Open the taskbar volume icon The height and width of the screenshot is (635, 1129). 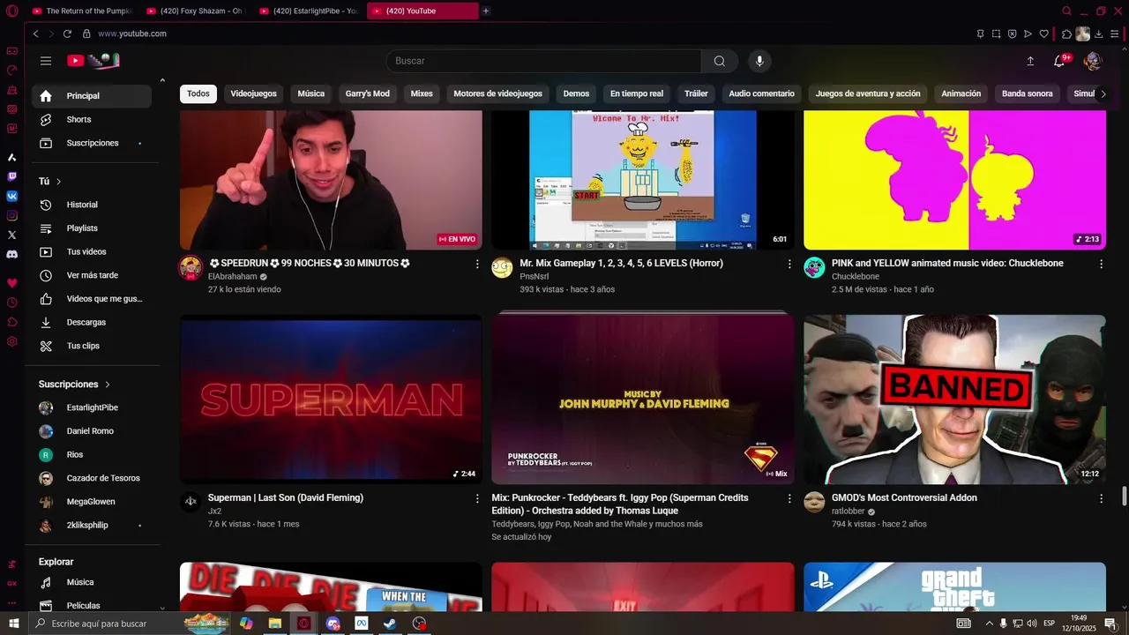tap(1032, 624)
